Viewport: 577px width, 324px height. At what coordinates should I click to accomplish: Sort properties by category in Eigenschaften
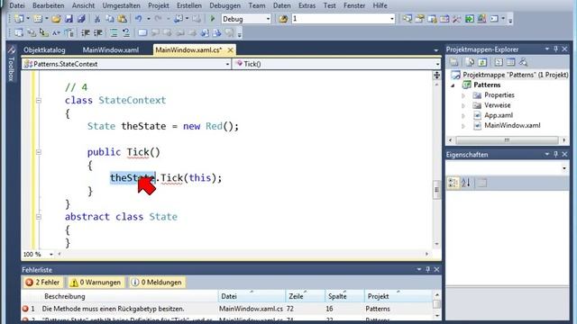pos(453,183)
